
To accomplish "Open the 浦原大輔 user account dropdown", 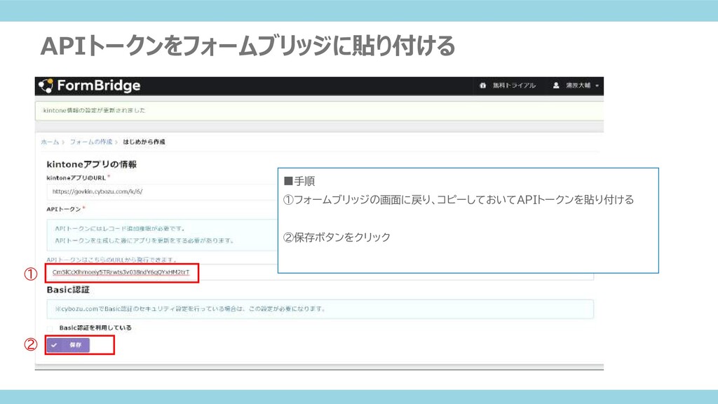I will coord(576,86).
